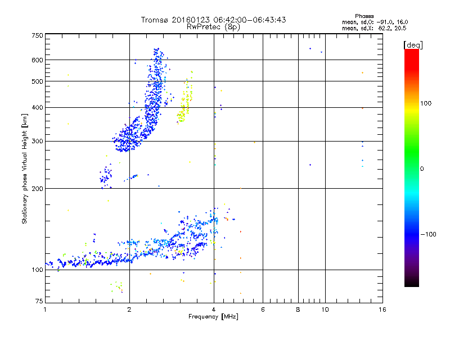Click the 'mean, sd,X: 82.2, 20.5' line
The height and width of the screenshot is (337, 450).
[374, 28]
